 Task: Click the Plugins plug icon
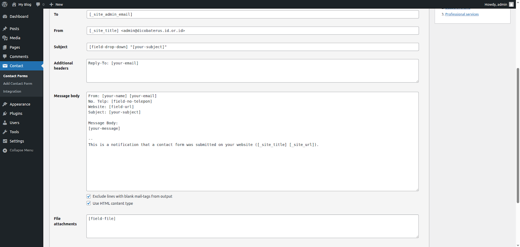5,113
